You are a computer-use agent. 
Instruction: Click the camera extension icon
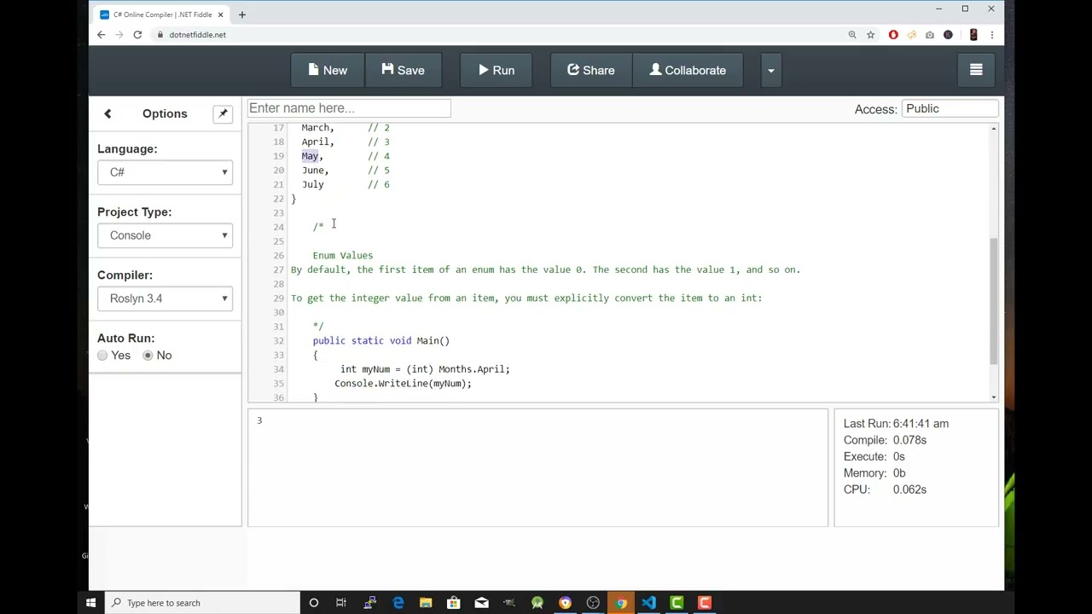point(930,35)
